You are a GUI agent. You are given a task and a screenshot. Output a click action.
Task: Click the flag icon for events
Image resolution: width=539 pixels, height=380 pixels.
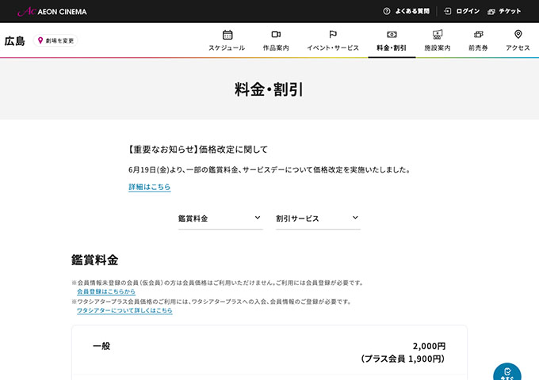point(333,34)
